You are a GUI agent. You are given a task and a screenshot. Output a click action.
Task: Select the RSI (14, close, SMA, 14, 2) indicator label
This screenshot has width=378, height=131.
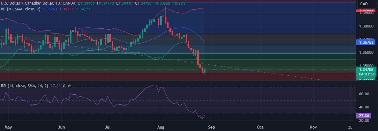25,86
